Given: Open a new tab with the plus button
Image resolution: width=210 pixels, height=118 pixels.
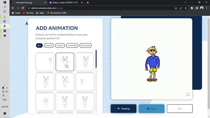Looking at the screenshot, I should 88,3.
